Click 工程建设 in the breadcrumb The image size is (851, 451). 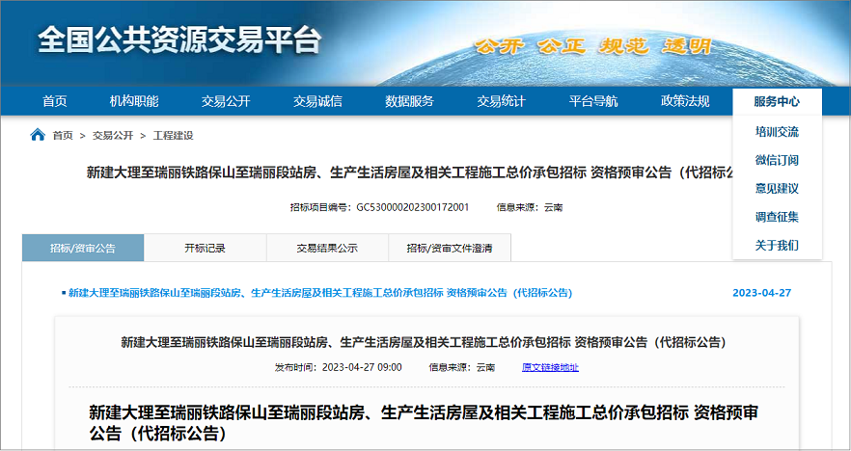tap(173, 136)
